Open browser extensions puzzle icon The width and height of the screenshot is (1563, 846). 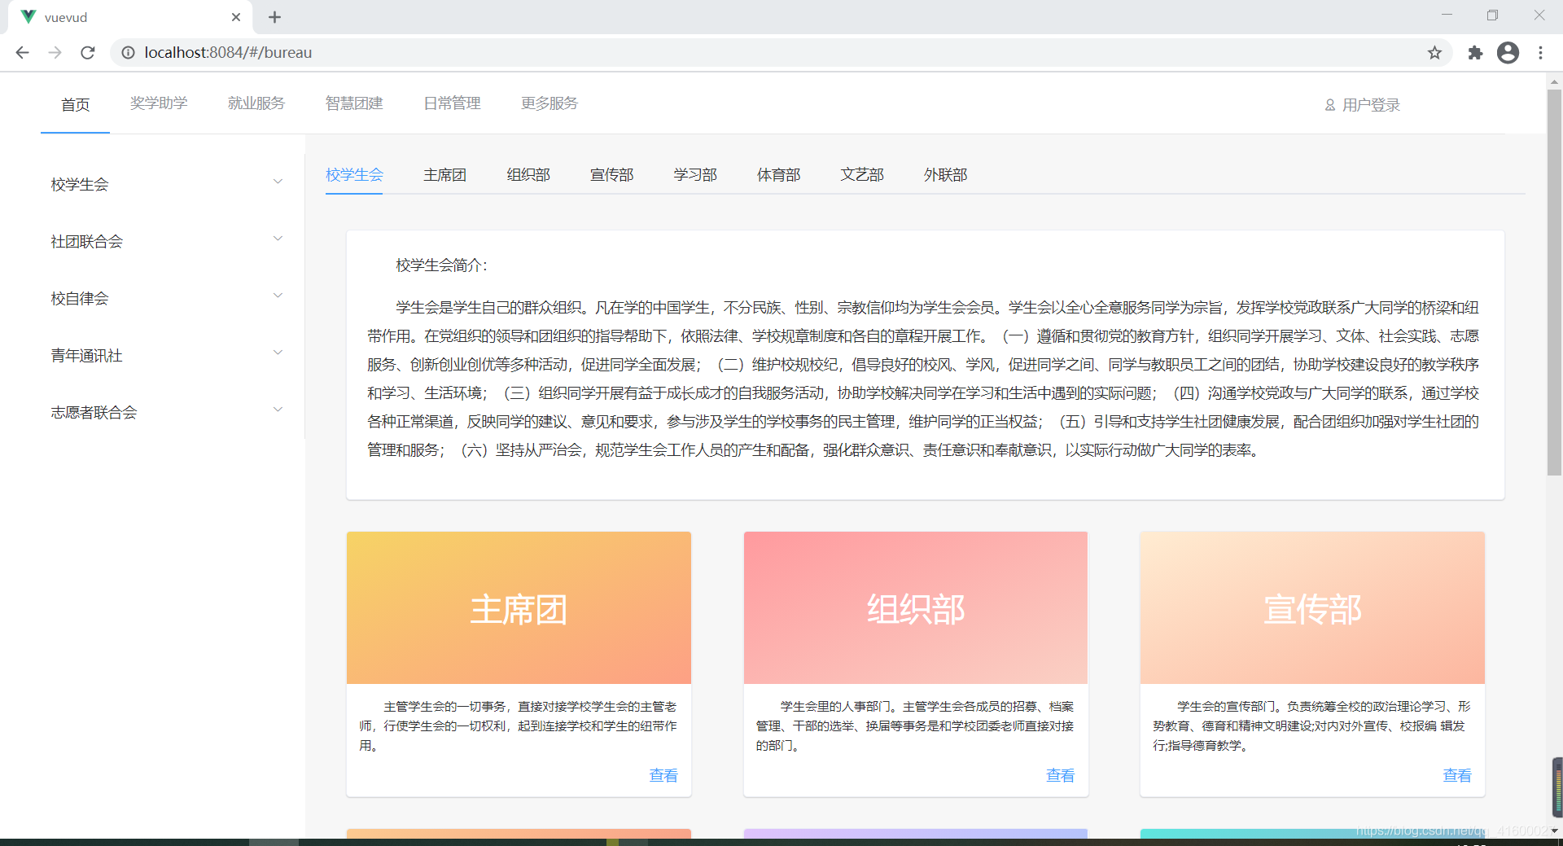pyautogui.click(x=1475, y=52)
